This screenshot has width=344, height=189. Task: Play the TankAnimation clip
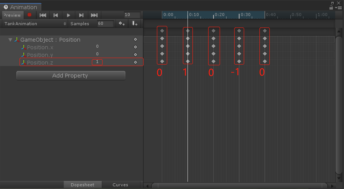[68, 15]
